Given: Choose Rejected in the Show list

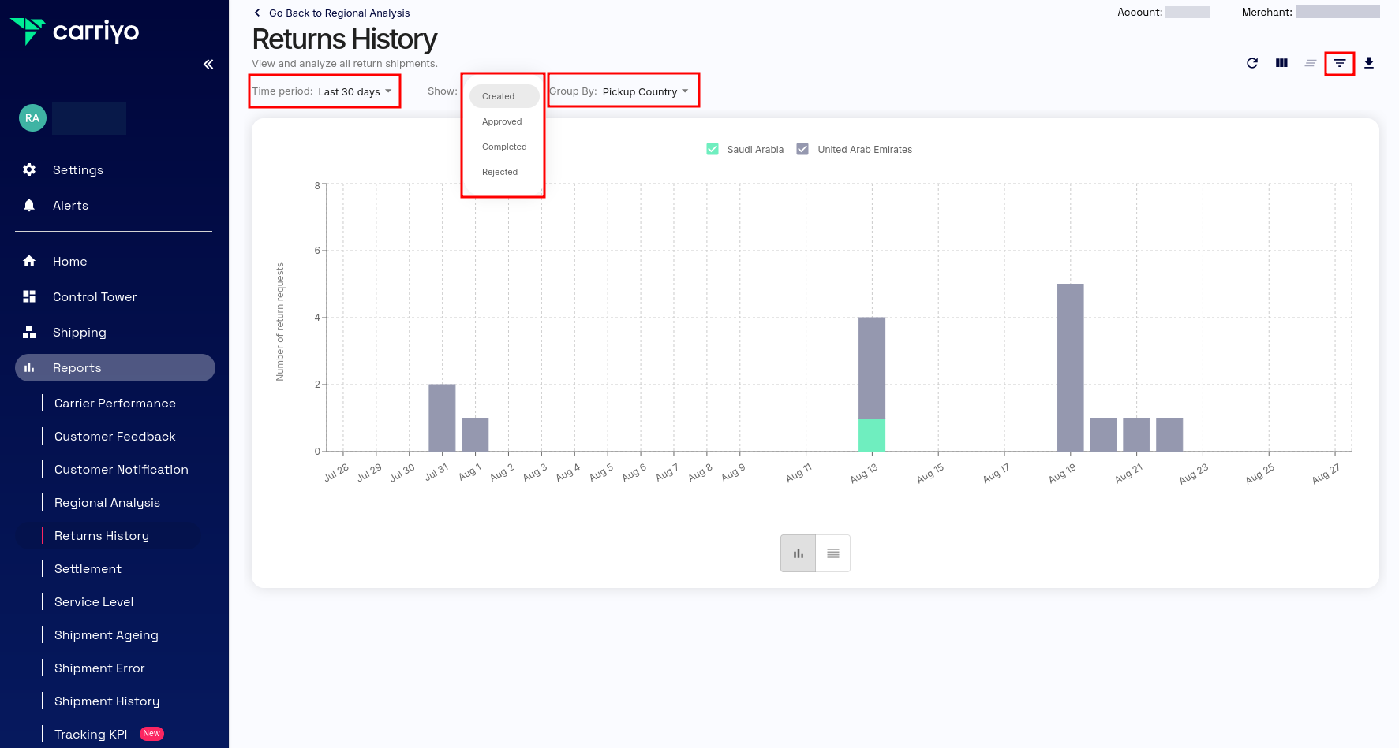Looking at the screenshot, I should point(499,173).
